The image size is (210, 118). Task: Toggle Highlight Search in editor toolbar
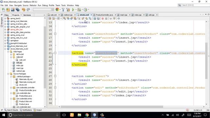75,18
